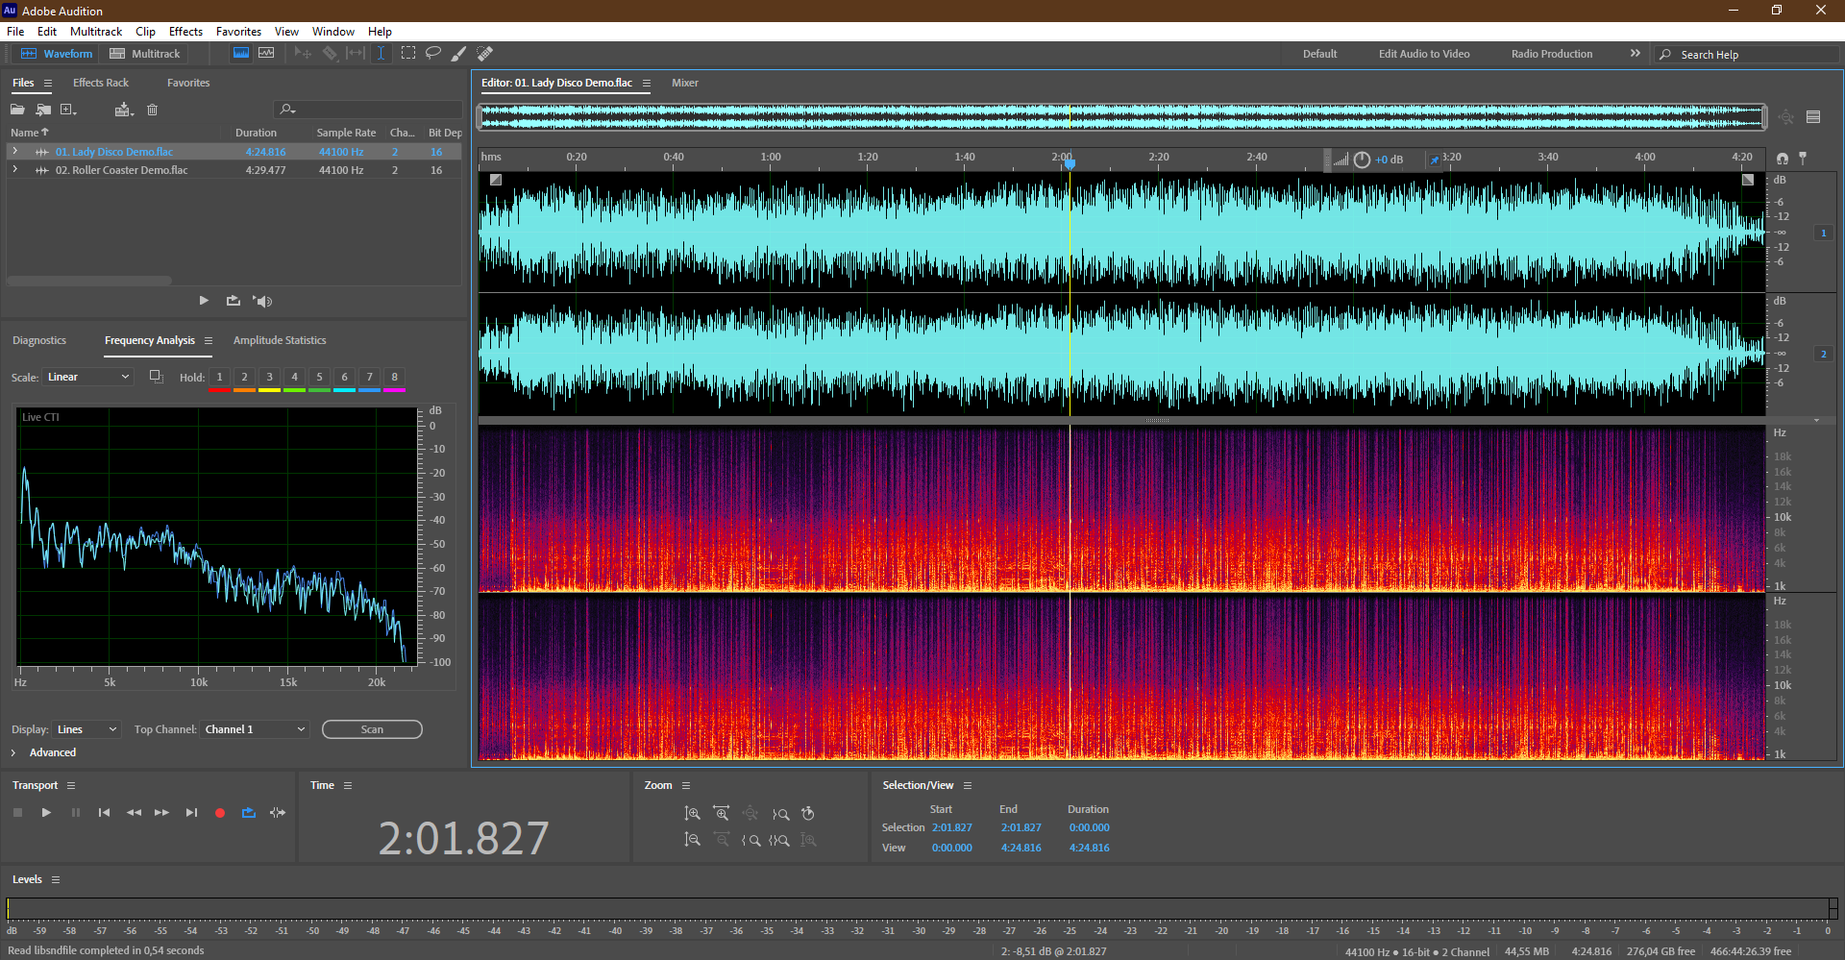Switch to the Amplitude Statistics tab
This screenshot has height=960, width=1845.
280,340
